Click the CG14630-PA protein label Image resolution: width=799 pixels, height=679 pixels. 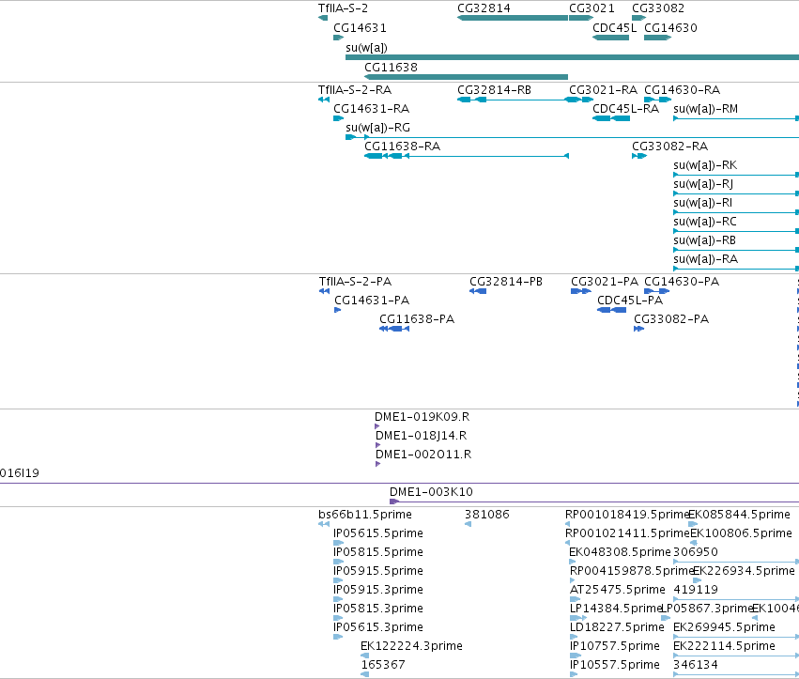(x=682, y=282)
